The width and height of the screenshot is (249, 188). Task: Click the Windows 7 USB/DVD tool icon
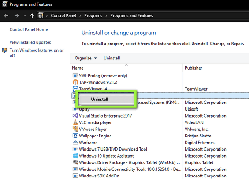coord(75,149)
